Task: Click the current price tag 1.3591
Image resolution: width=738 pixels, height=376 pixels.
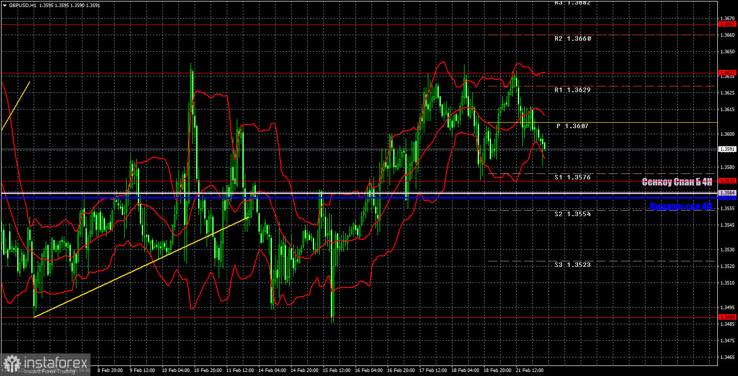Action: 727,149
